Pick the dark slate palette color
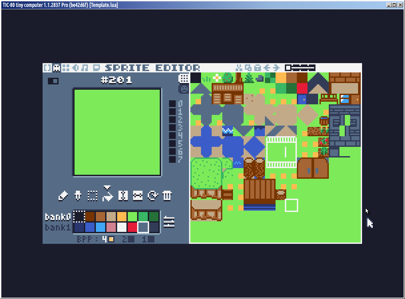This screenshot has height=299, width=405. pyautogui.click(x=154, y=227)
